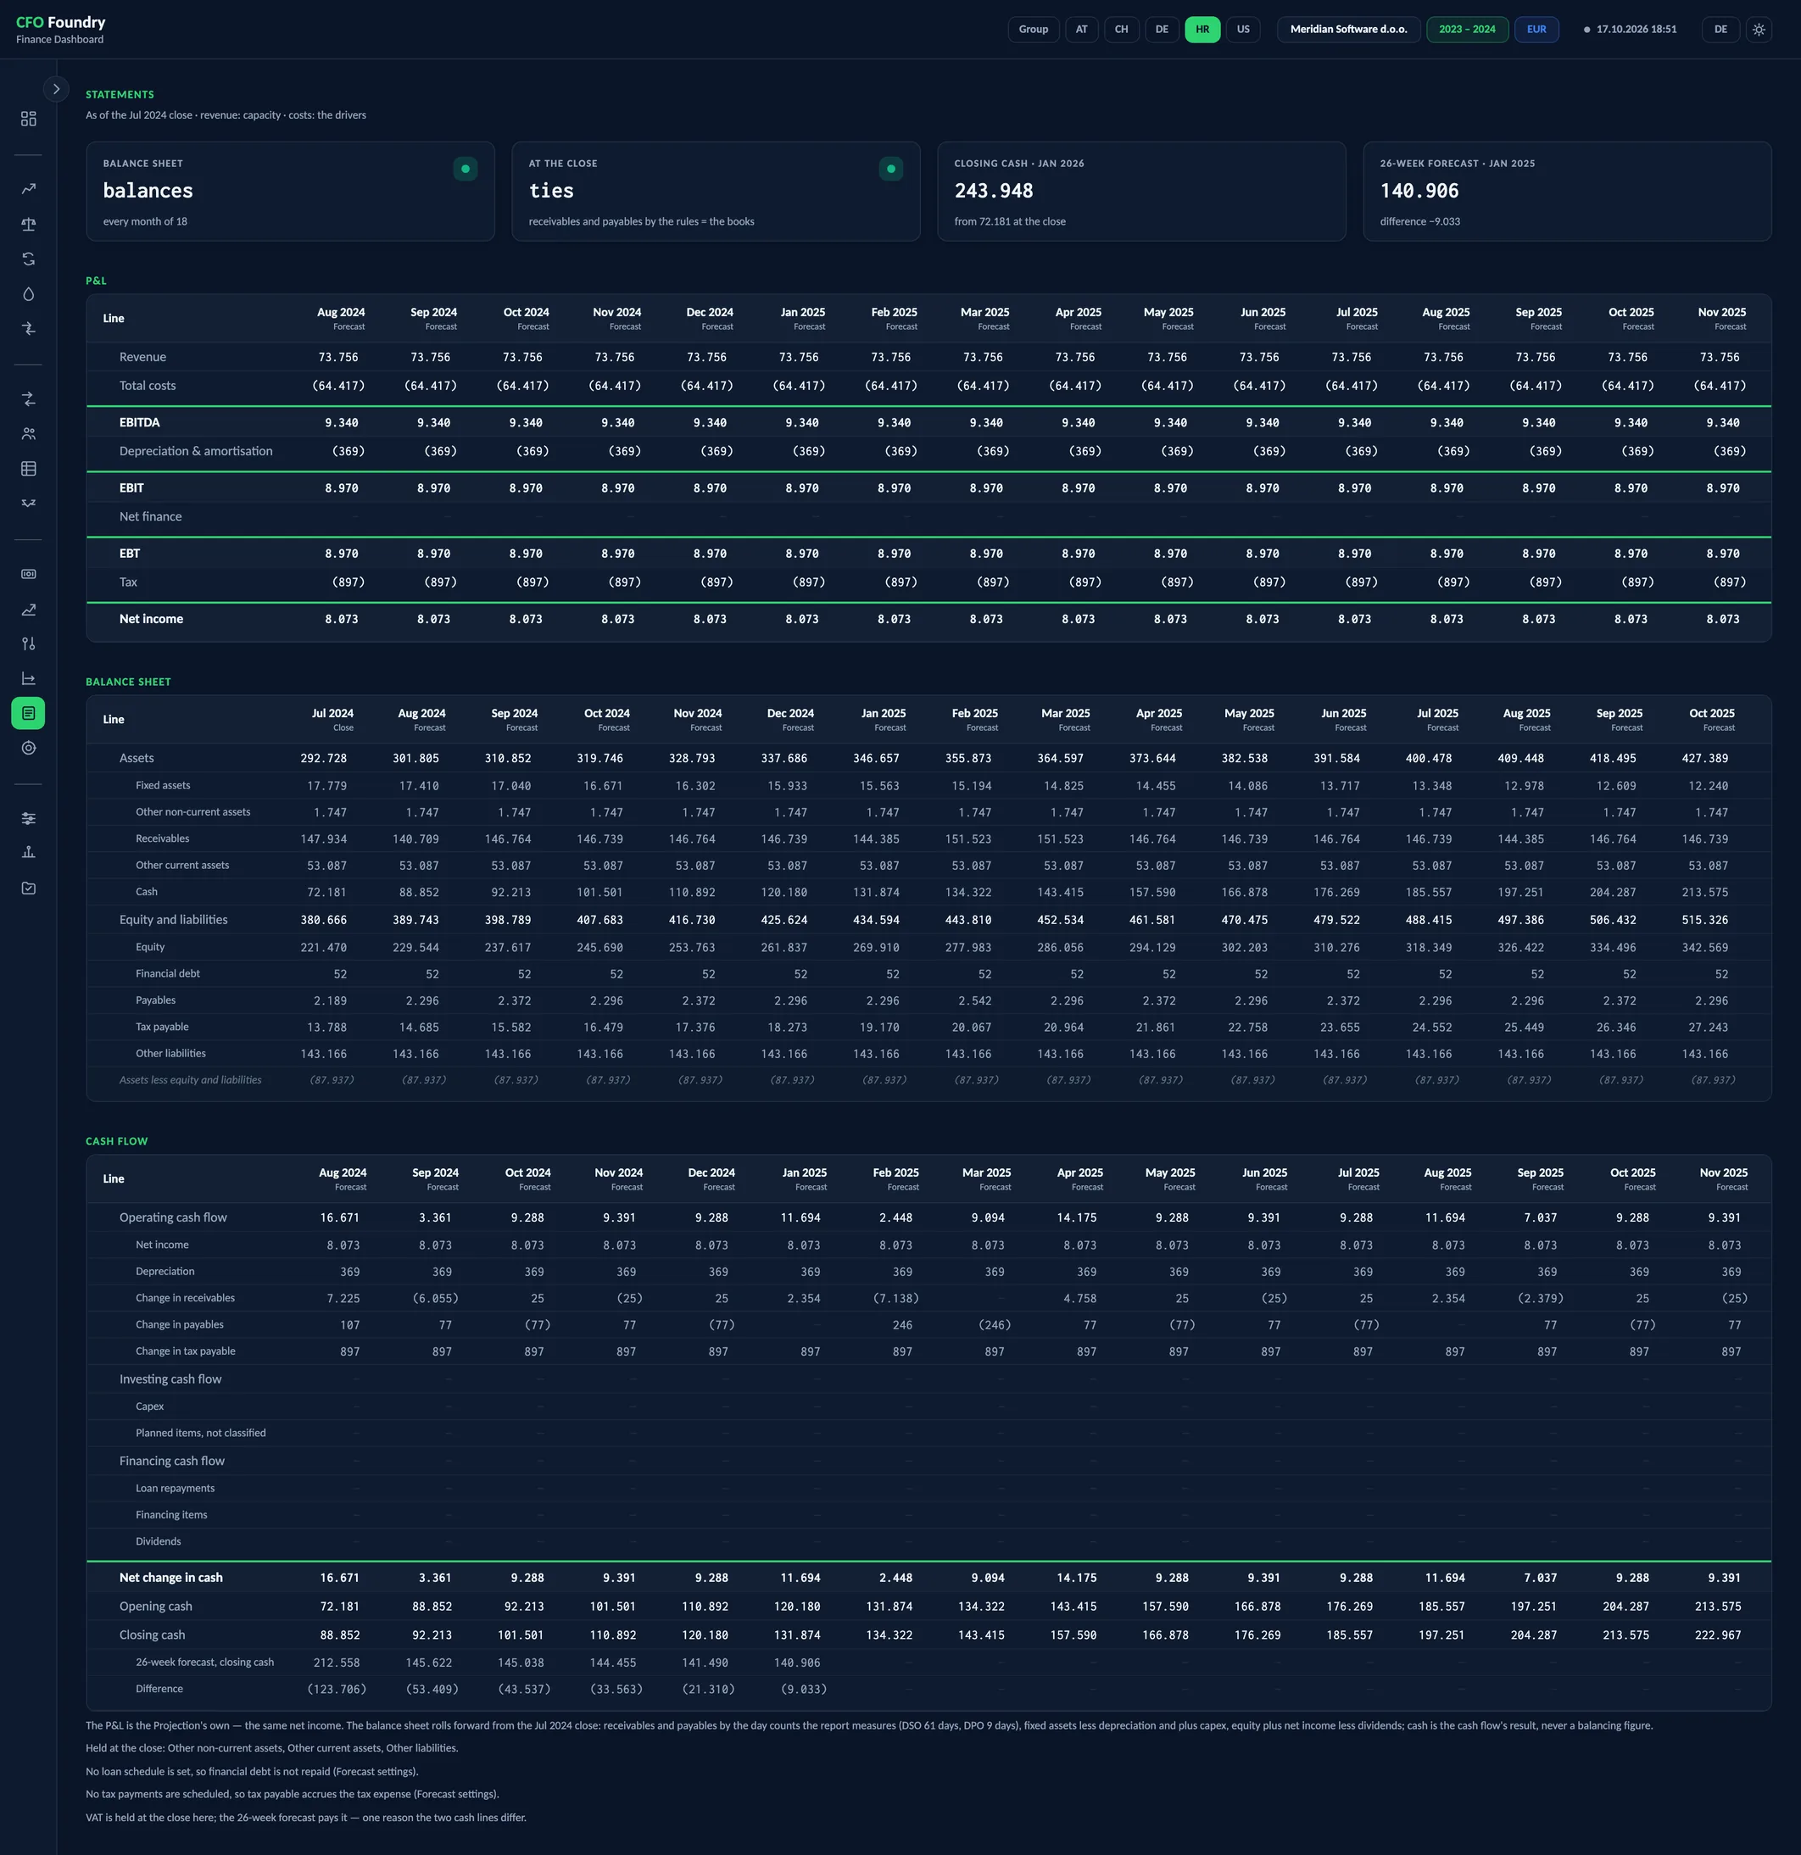The width and height of the screenshot is (1801, 1855).
Task: Click 'Investing cash flow' row label
Action: pyautogui.click(x=170, y=1380)
